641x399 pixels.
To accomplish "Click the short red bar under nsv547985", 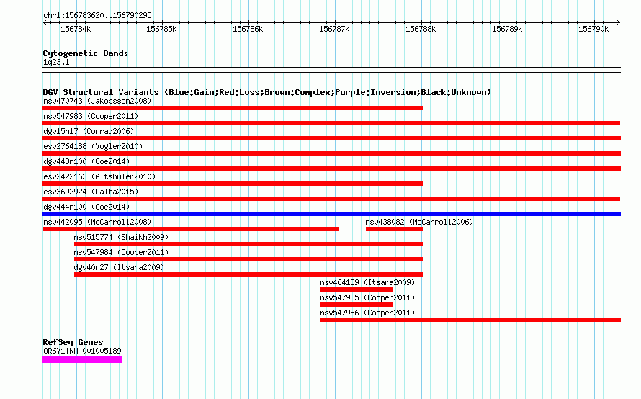I will tap(357, 305).
